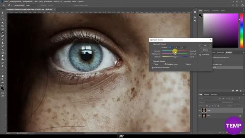Select the Frame tool
Screen dimensions: 245x138
pos(3,30)
